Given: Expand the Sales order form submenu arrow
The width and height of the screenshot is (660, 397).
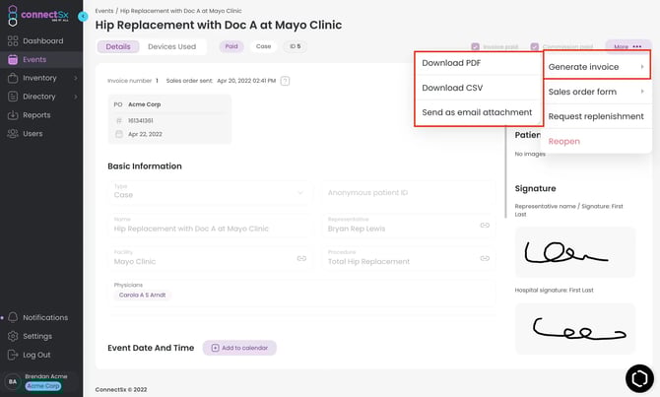Looking at the screenshot, I should tap(642, 92).
